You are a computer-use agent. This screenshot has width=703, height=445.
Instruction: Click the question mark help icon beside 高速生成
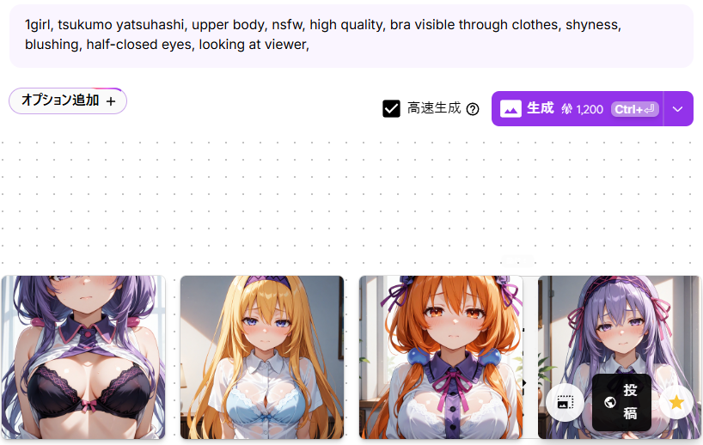coord(473,109)
